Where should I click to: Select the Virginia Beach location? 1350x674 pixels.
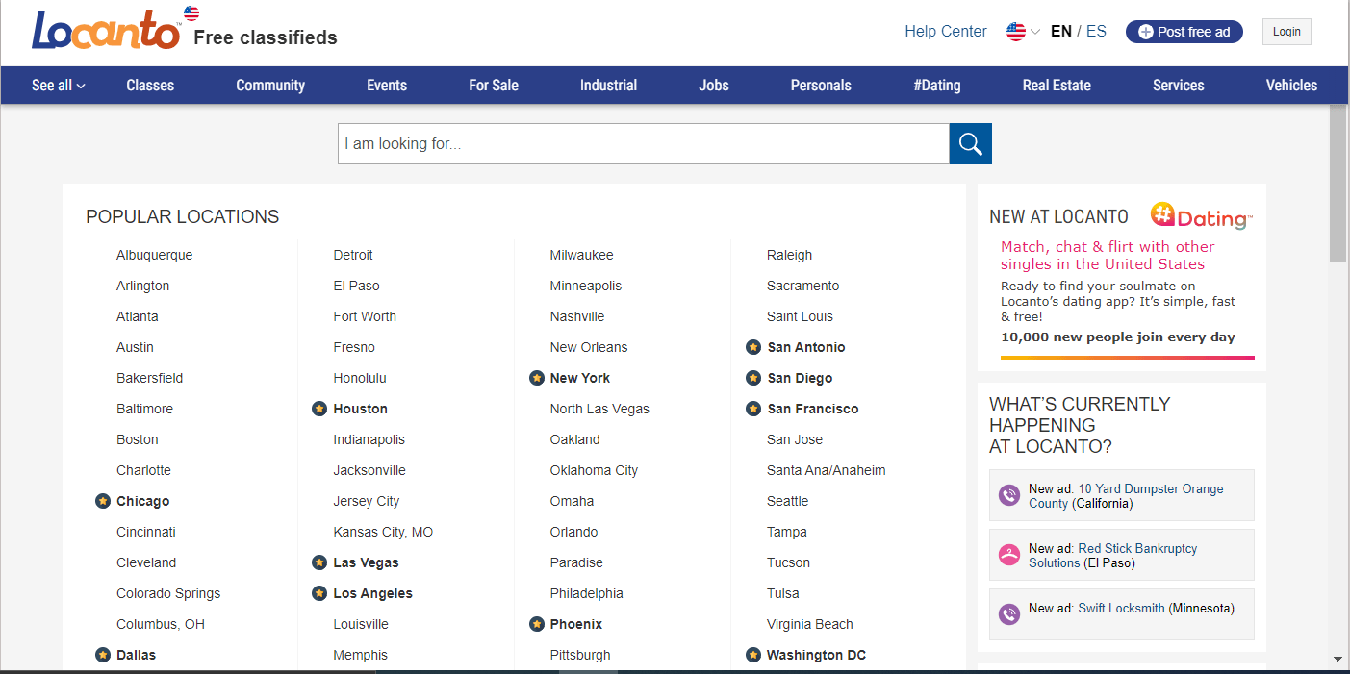pos(810,624)
